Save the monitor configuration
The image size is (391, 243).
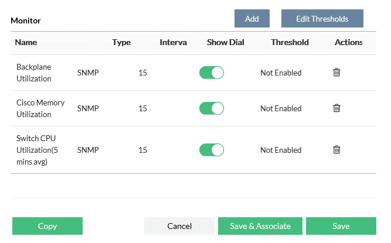[341, 226]
